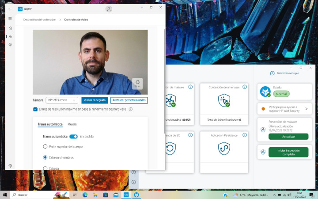Click the Application Persistence shield icon
Image resolution: width=318 pixels, height=199 pixels.
tap(224, 149)
